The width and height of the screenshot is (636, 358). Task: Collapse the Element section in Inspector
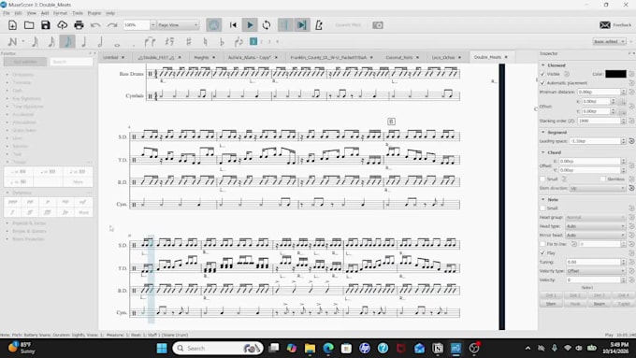[543, 64]
